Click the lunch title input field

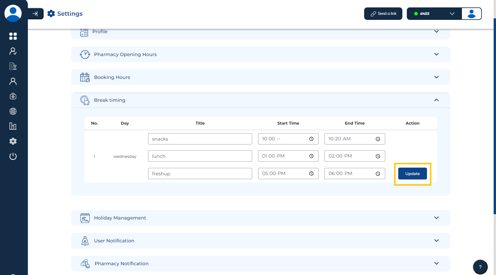[200, 156]
